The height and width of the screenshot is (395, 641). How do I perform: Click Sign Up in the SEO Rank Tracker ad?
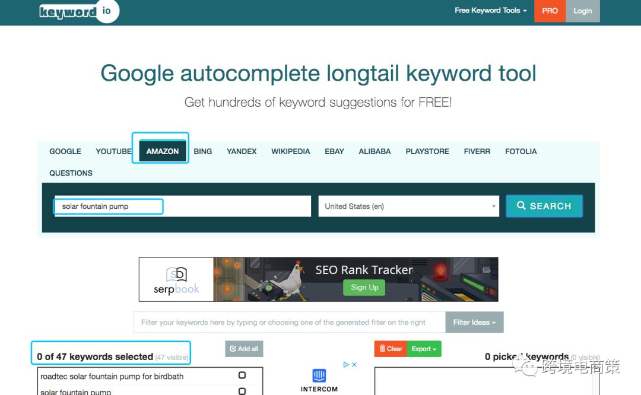coord(364,287)
